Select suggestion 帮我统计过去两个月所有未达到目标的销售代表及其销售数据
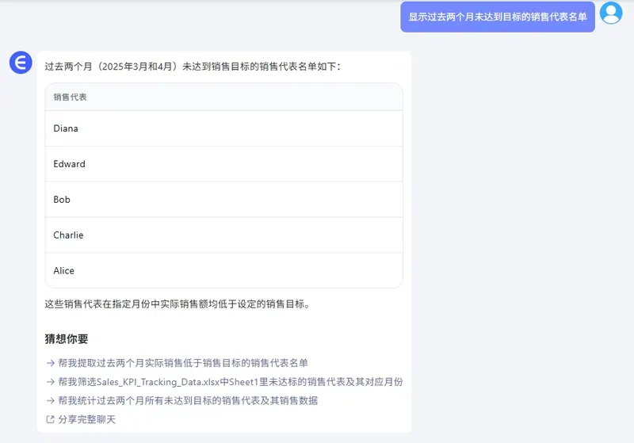This screenshot has width=634, height=443. pos(188,400)
